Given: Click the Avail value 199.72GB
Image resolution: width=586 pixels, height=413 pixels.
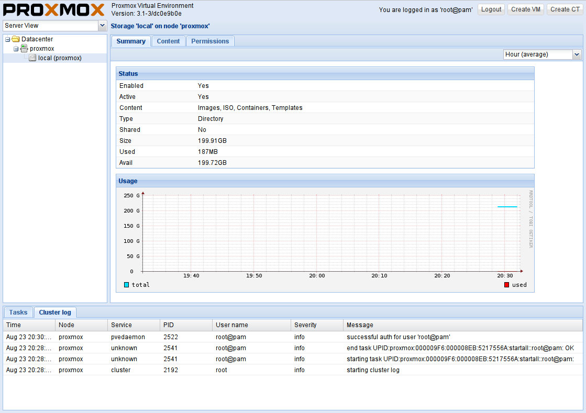Looking at the screenshot, I should tap(212, 163).
